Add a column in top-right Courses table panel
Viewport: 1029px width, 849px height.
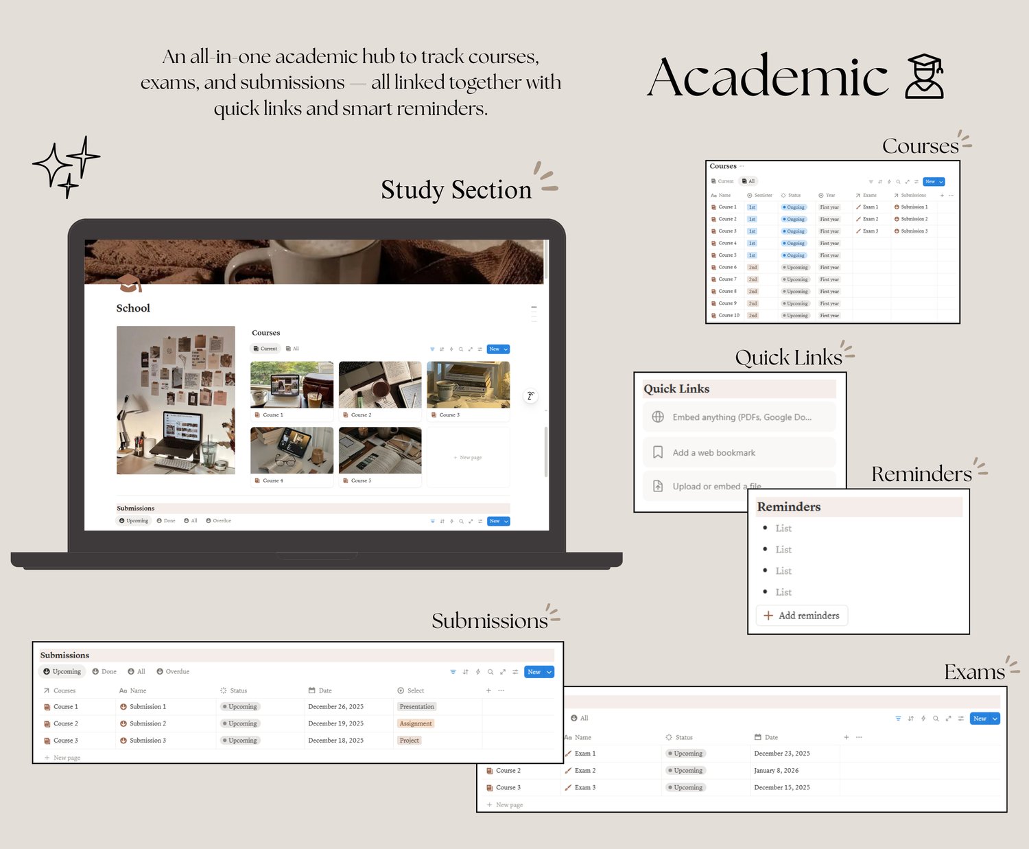pyautogui.click(x=942, y=196)
